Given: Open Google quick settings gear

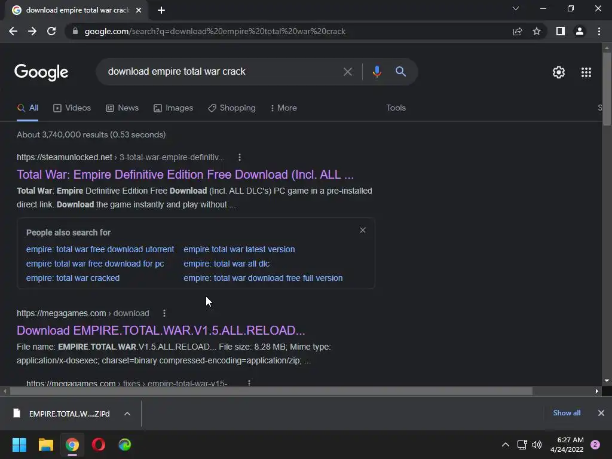Looking at the screenshot, I should click(x=559, y=72).
